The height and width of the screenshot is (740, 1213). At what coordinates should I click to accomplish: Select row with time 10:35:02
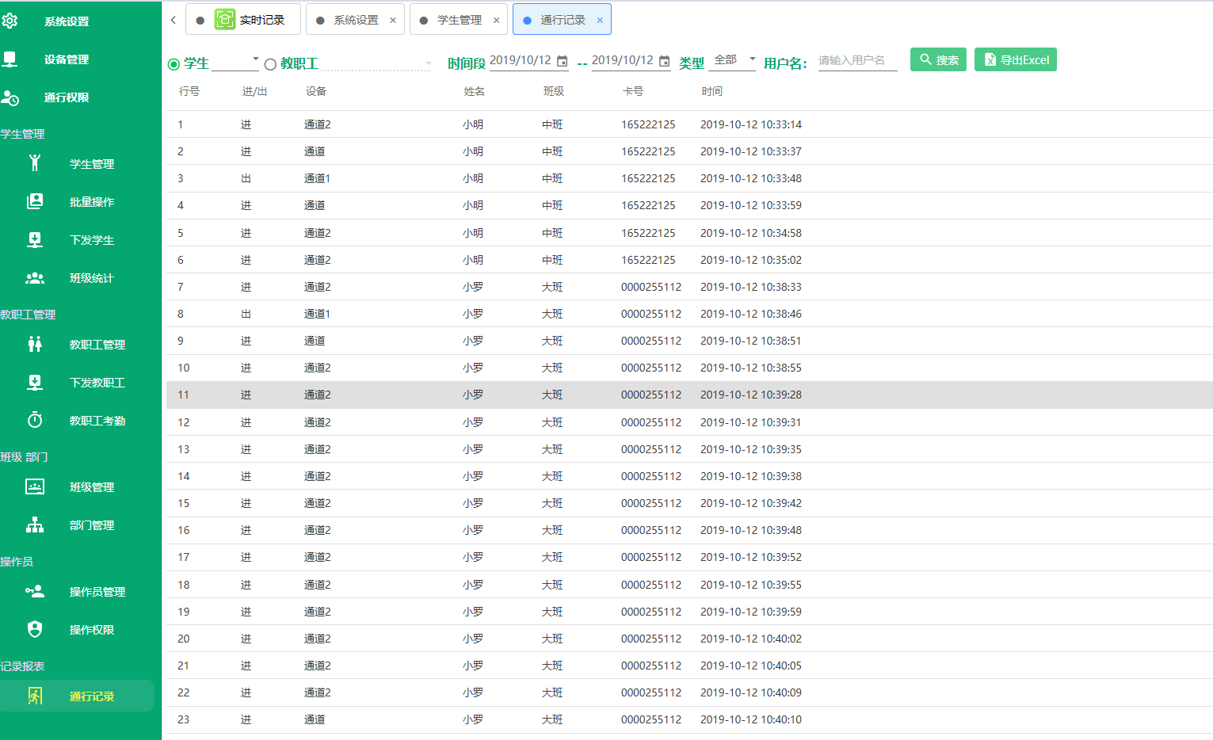coord(689,260)
